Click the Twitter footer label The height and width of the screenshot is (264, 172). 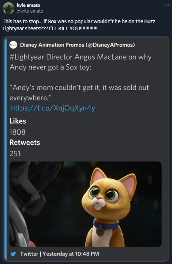pyautogui.click(x=29, y=254)
